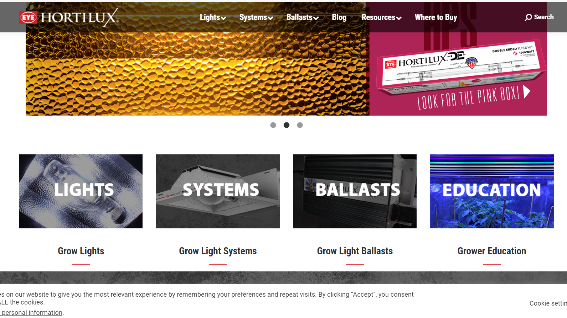This screenshot has width=567, height=318.
Task: Open the Lights menu item
Action: point(210,17)
